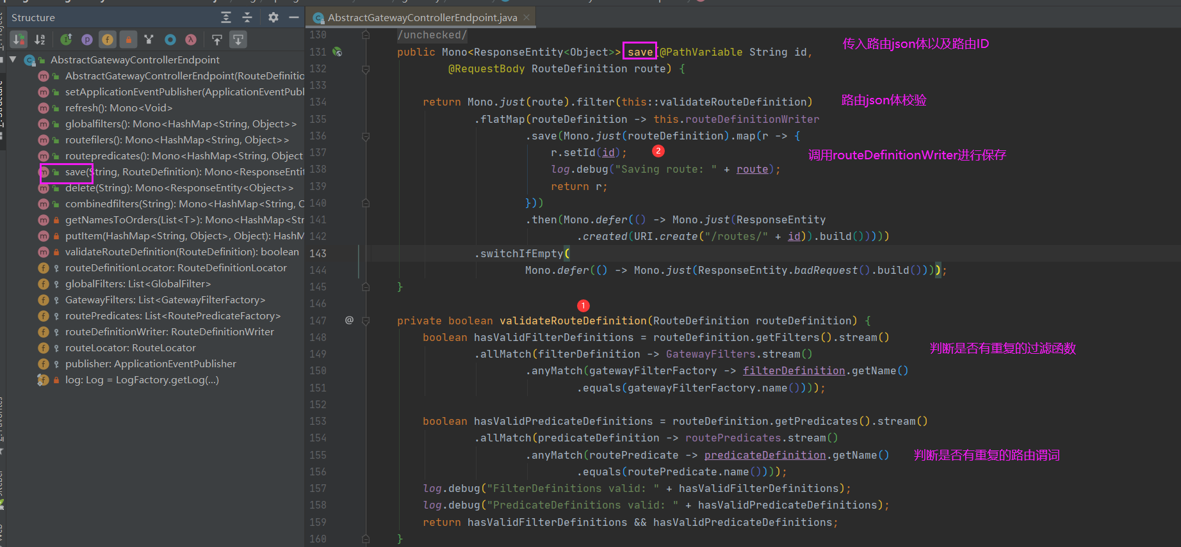Toggle Show Non-Public lock icon
1181x547 pixels.
point(128,40)
